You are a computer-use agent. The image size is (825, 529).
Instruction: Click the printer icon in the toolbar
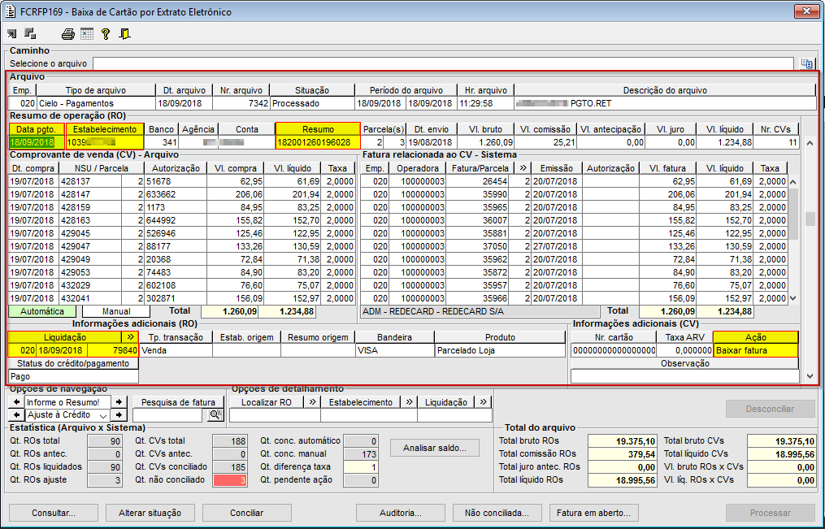pos(69,34)
